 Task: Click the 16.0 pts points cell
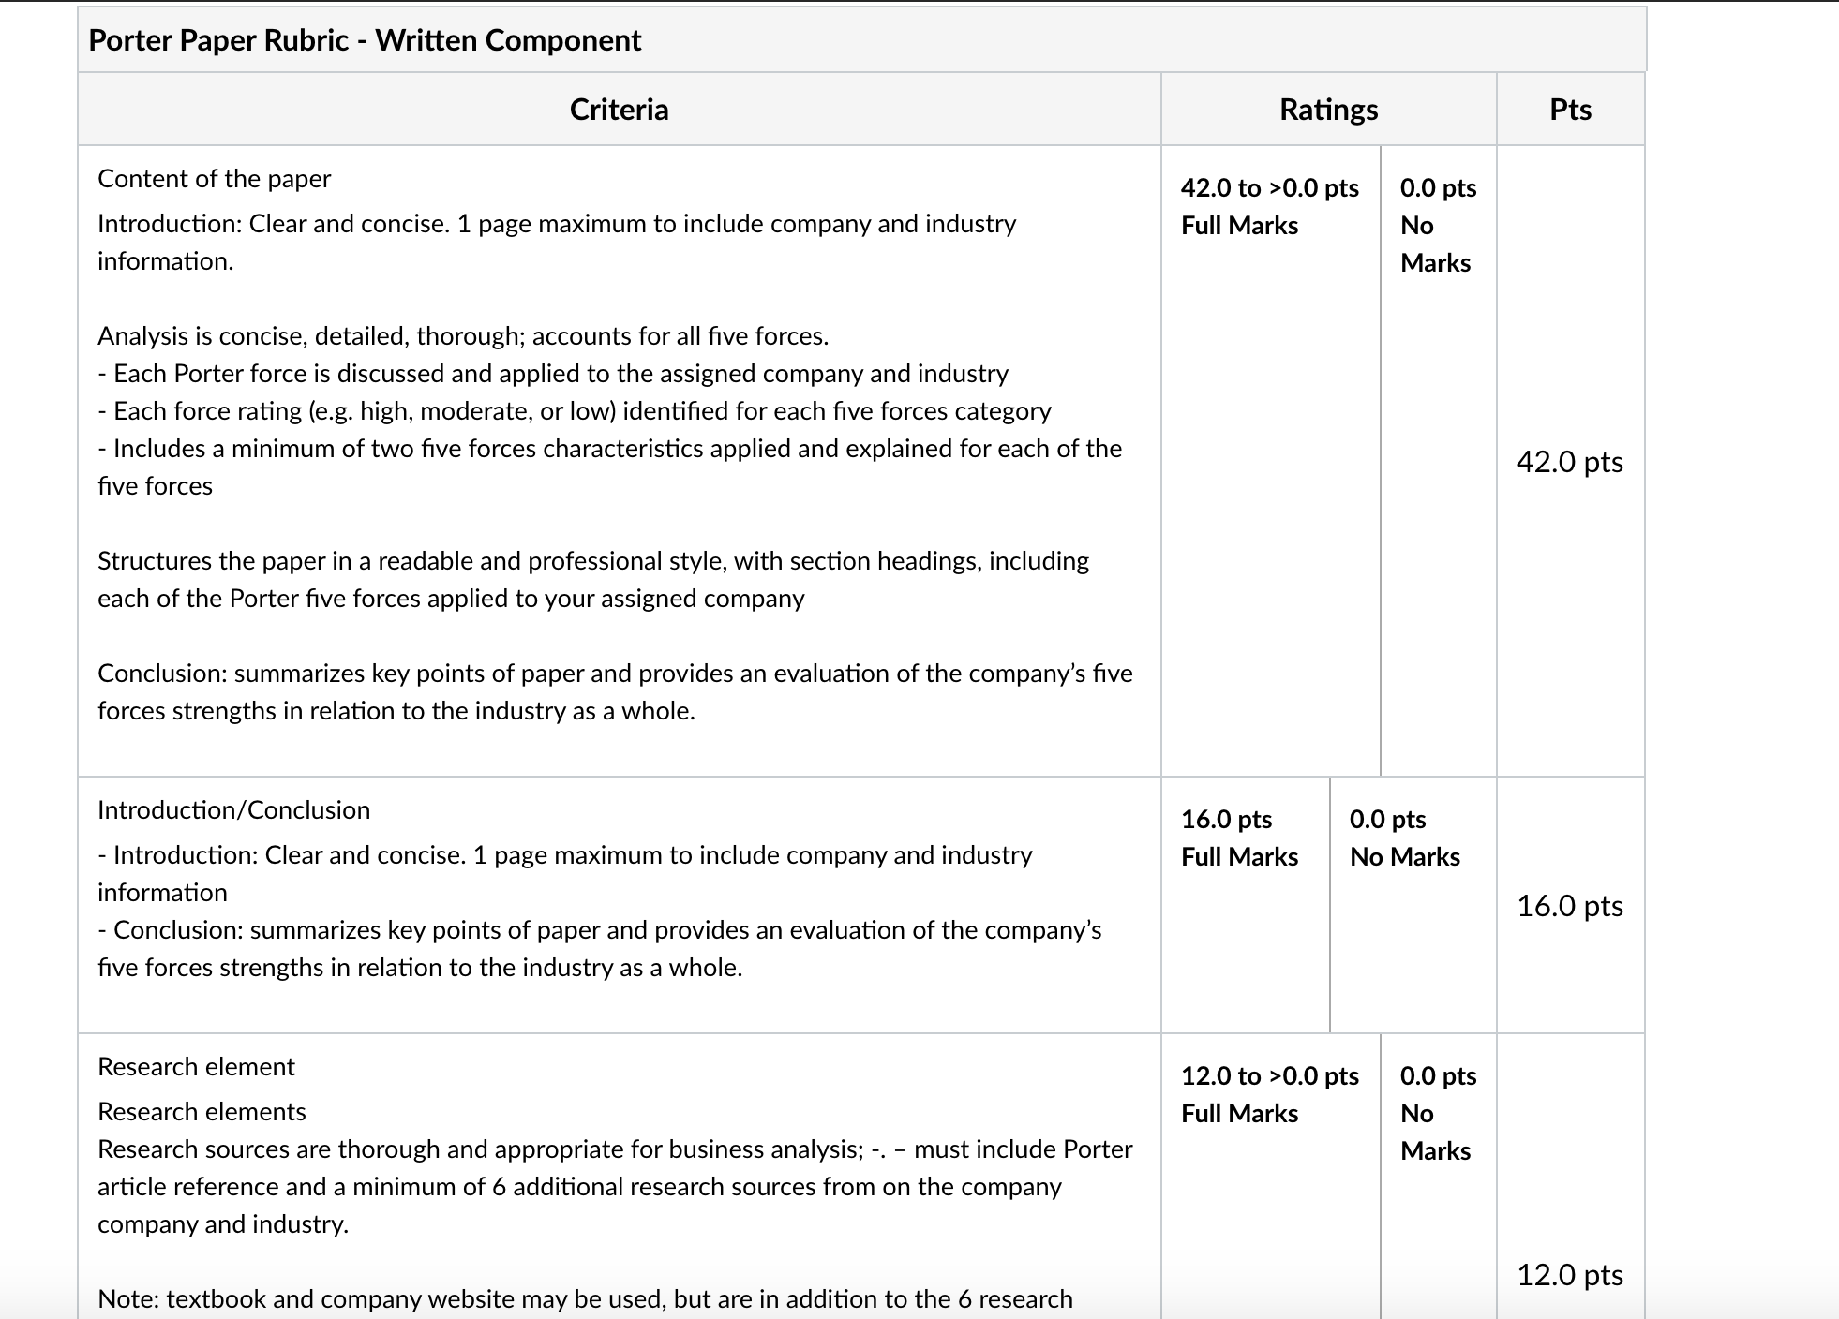click(1570, 905)
